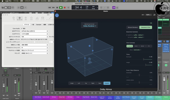170x100 pixels.
Task: Select the 5.1.2 trim control
Action: [136, 46]
